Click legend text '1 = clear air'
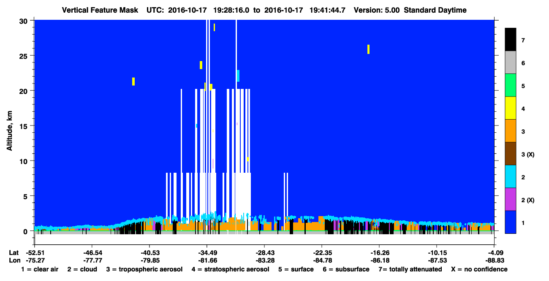This screenshot has height=281, width=549. point(40,269)
